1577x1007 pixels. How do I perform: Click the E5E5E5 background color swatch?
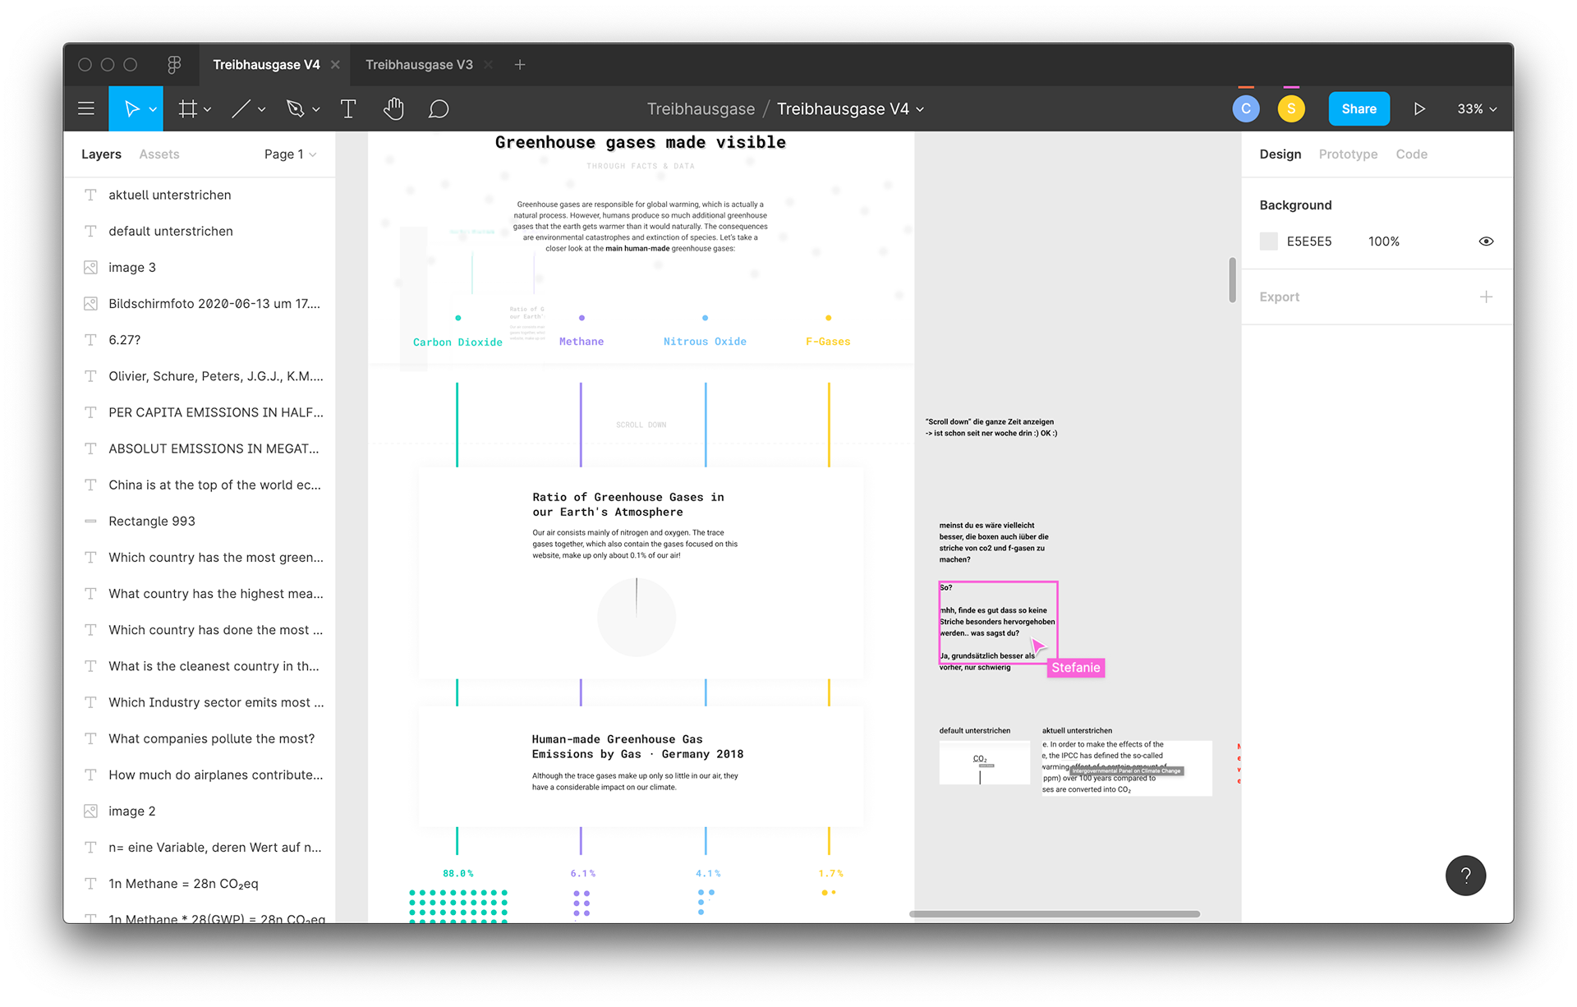(x=1269, y=241)
